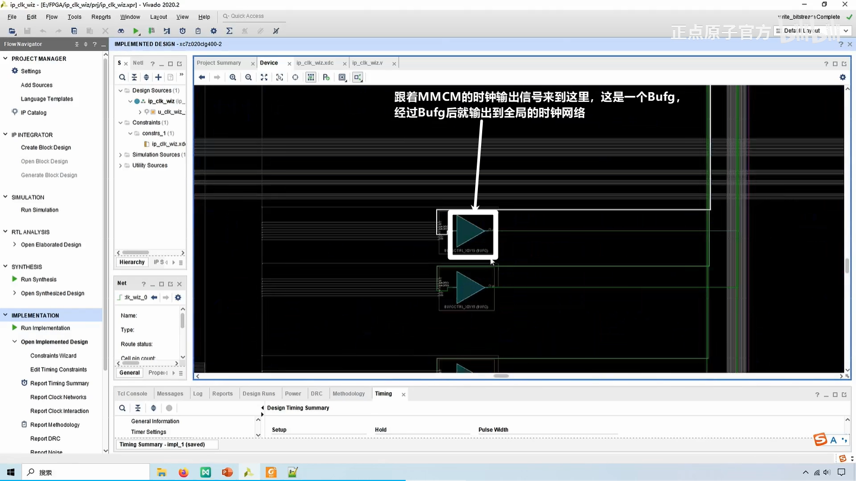
Task: Switch to ip_clk_wiz.xdc tab
Action: click(x=315, y=63)
